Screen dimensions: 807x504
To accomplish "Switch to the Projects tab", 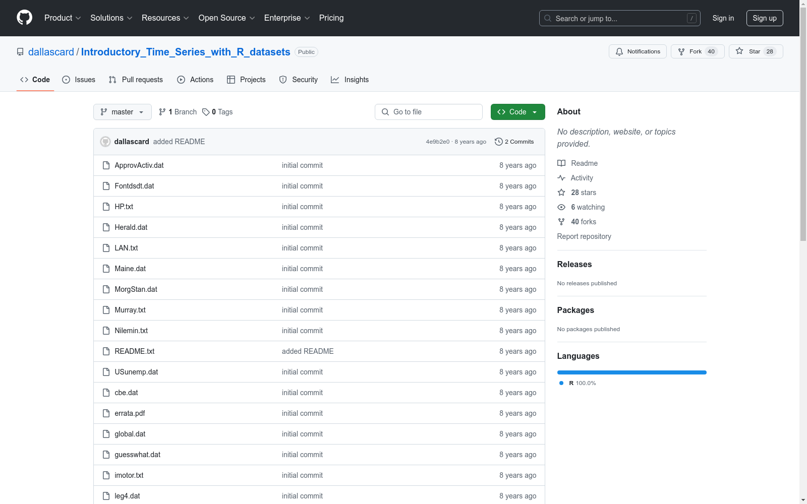I will (x=246, y=80).
